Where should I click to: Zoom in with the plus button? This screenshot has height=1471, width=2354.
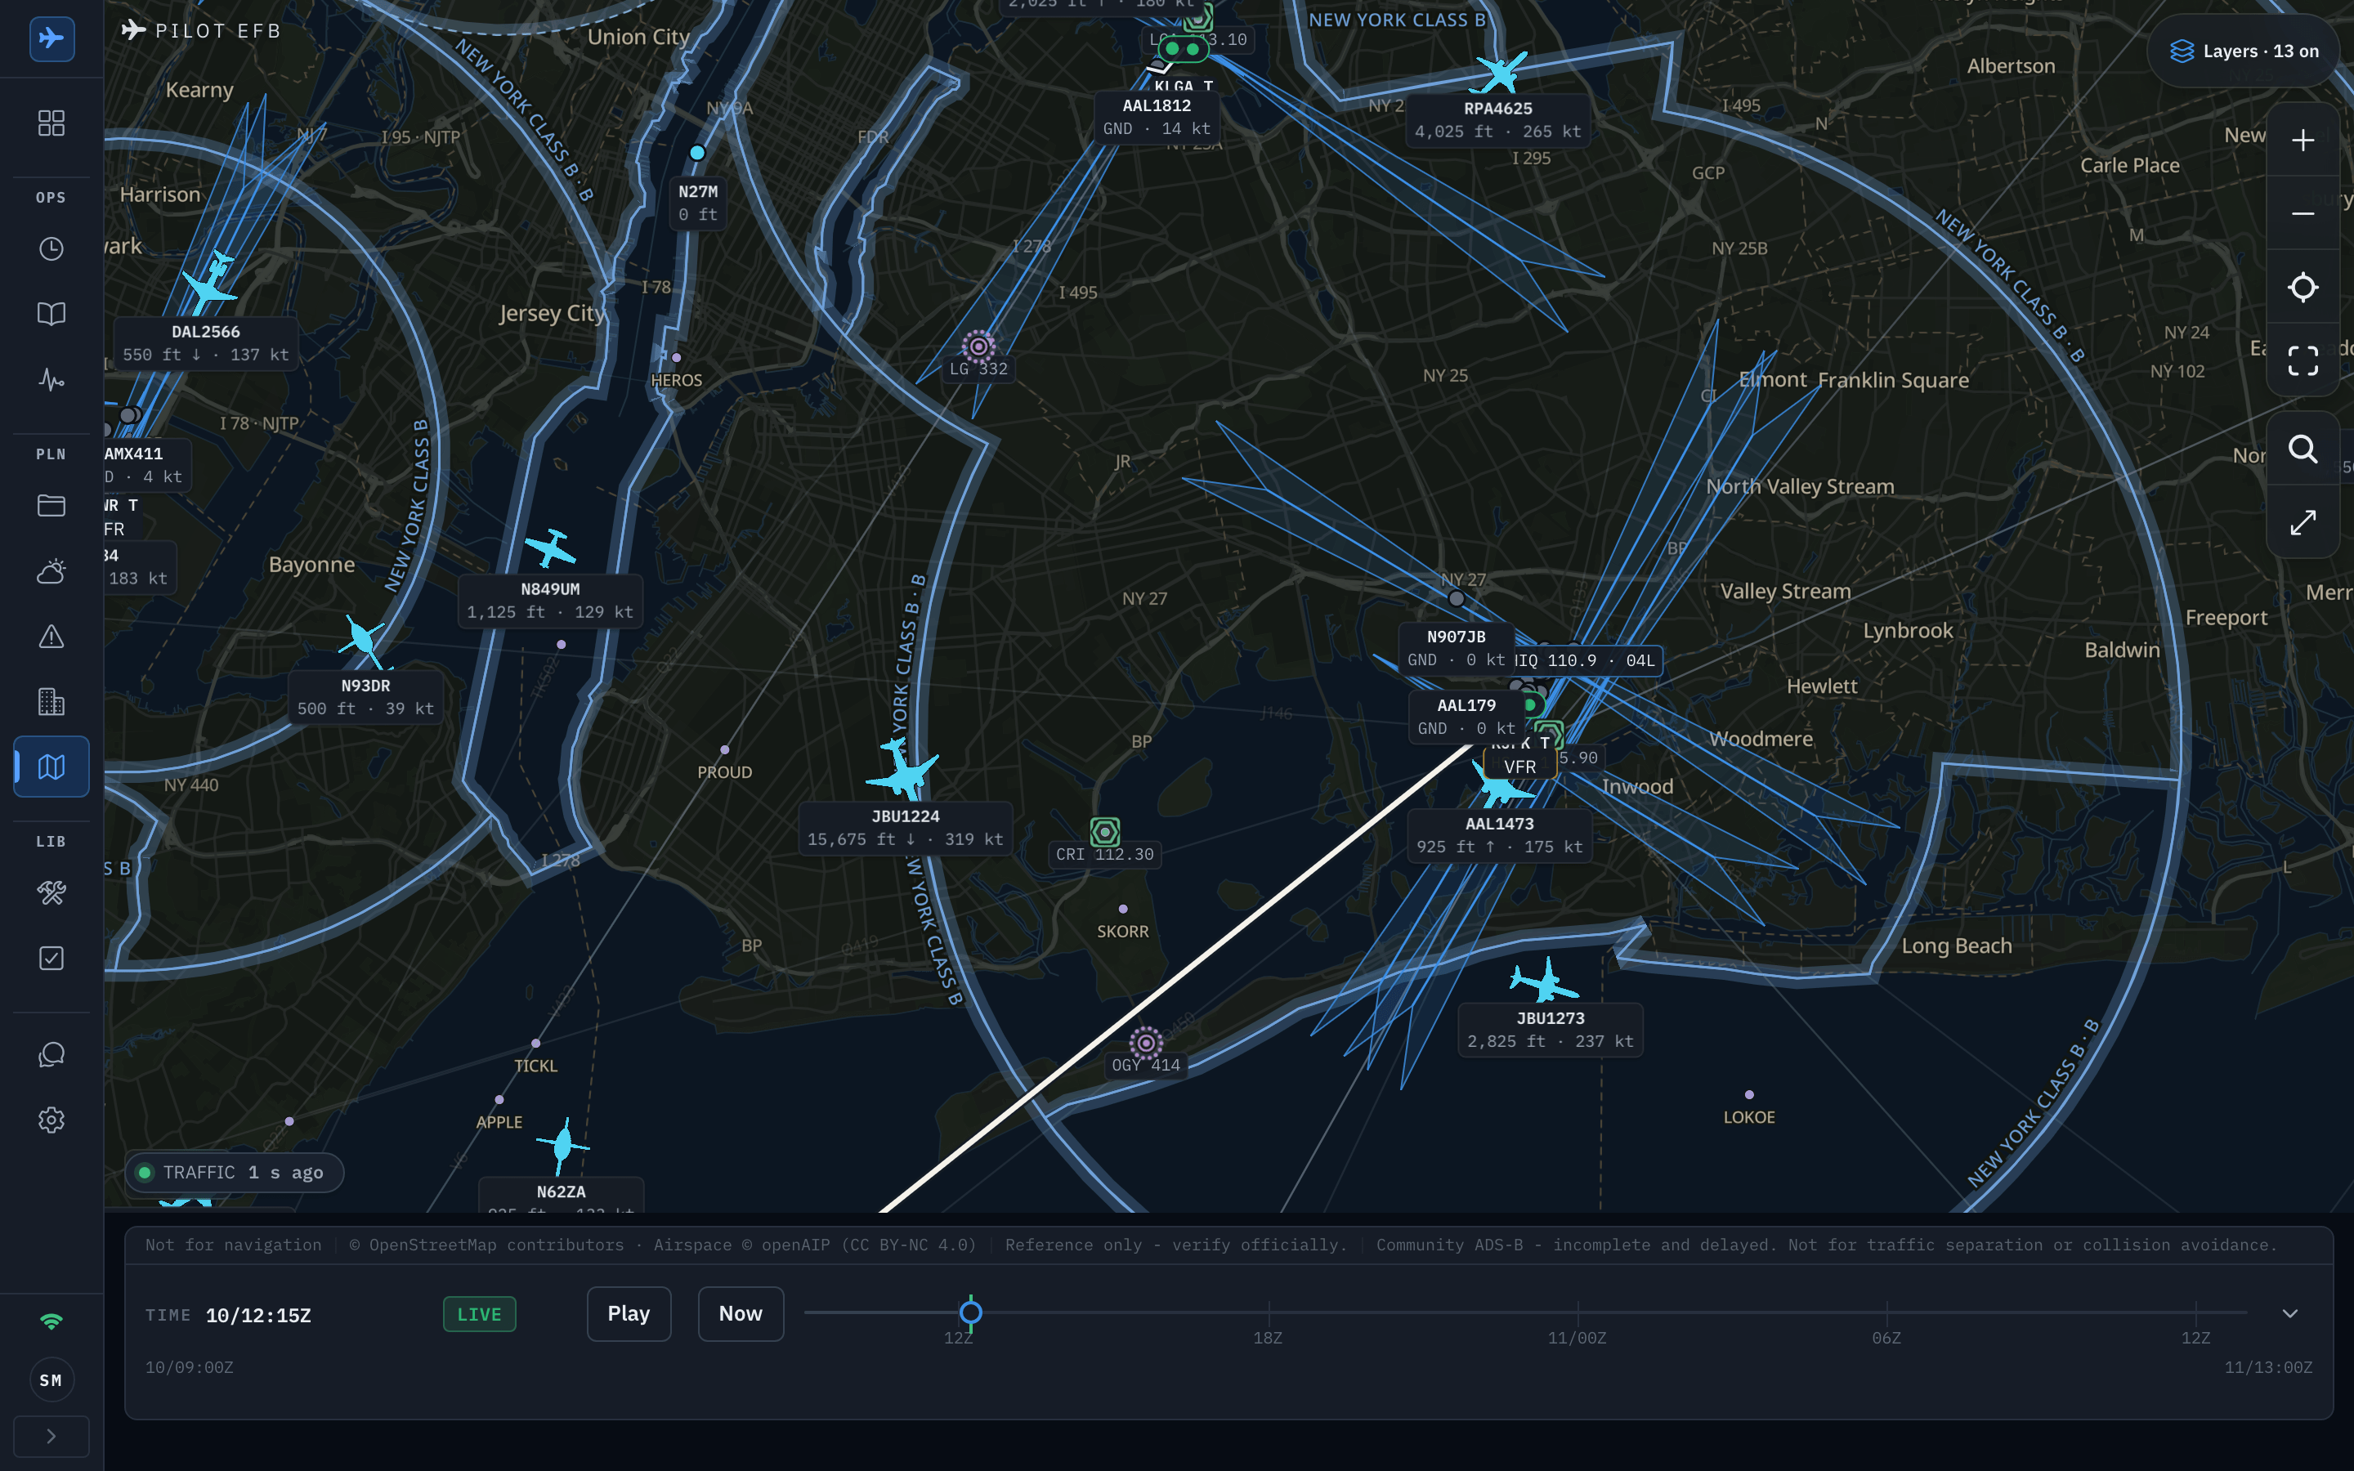(x=2303, y=141)
